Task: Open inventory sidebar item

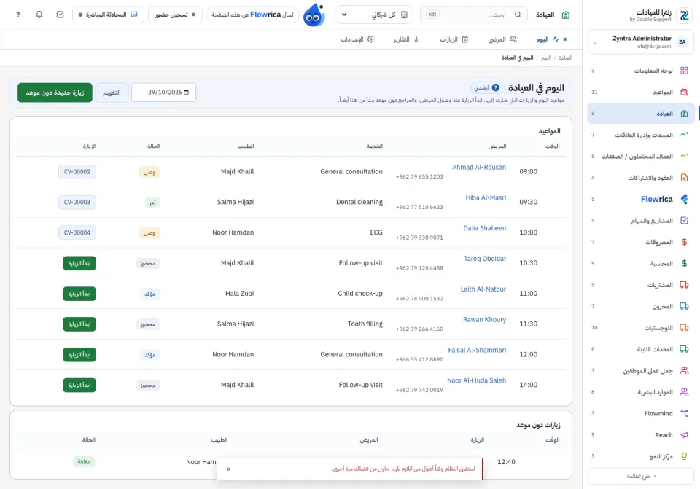Action: [x=641, y=306]
